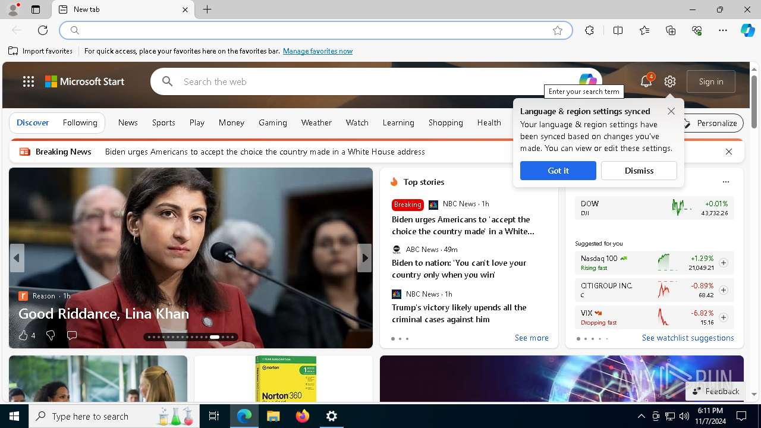Open page settings gear icon

[x=670, y=81]
